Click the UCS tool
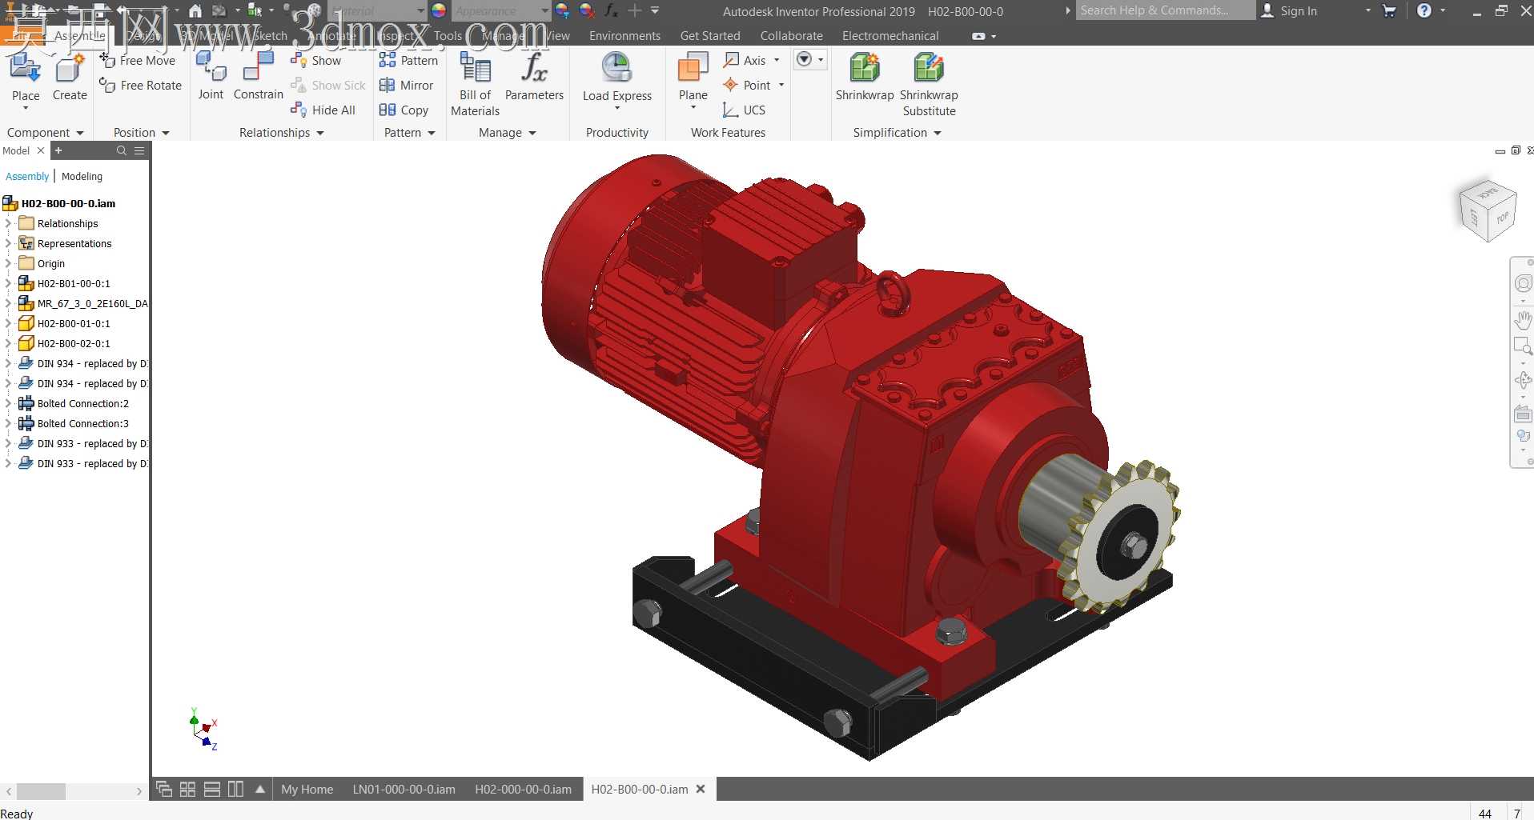Viewport: 1534px width, 820px height. click(x=744, y=110)
